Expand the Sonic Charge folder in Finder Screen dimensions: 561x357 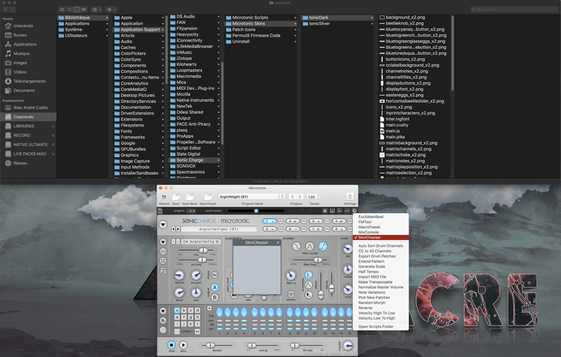coord(194,160)
